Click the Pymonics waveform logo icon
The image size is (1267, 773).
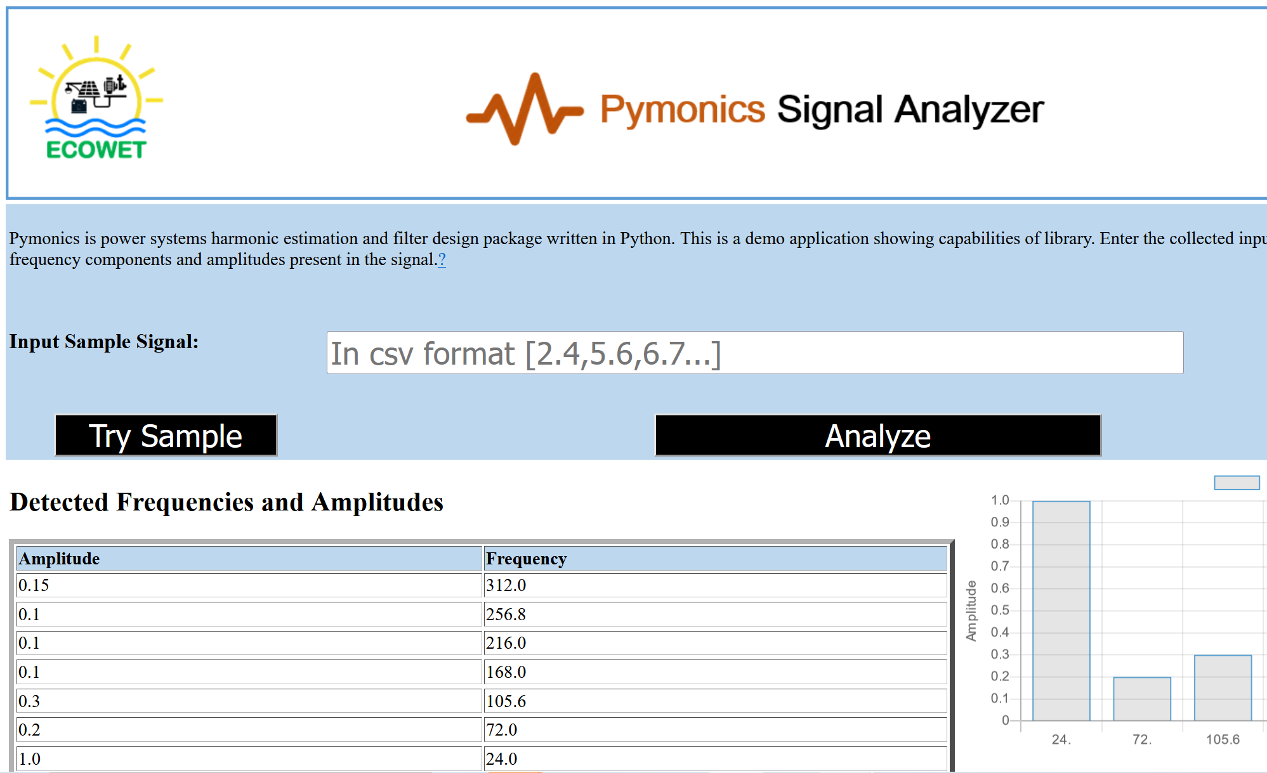click(525, 109)
